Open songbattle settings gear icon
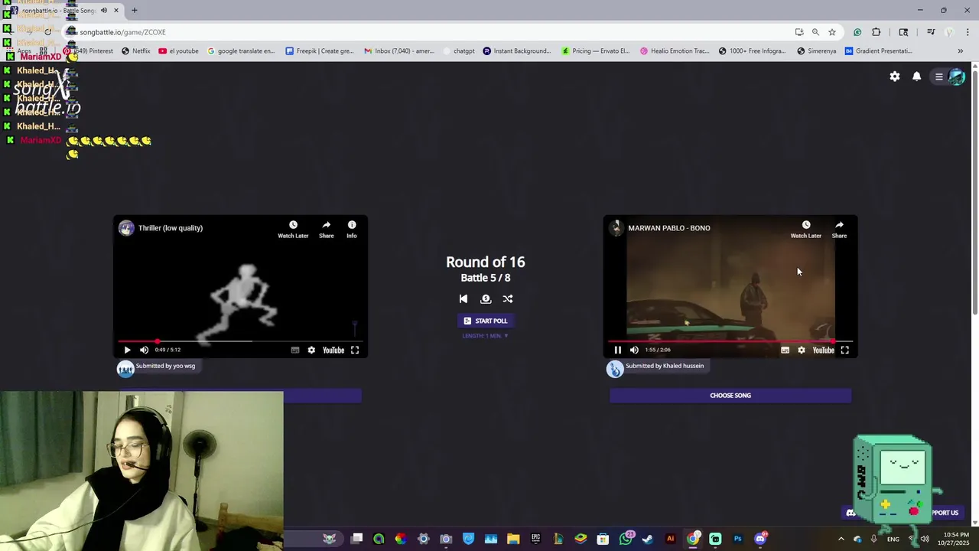The height and width of the screenshot is (551, 979). [x=895, y=77]
